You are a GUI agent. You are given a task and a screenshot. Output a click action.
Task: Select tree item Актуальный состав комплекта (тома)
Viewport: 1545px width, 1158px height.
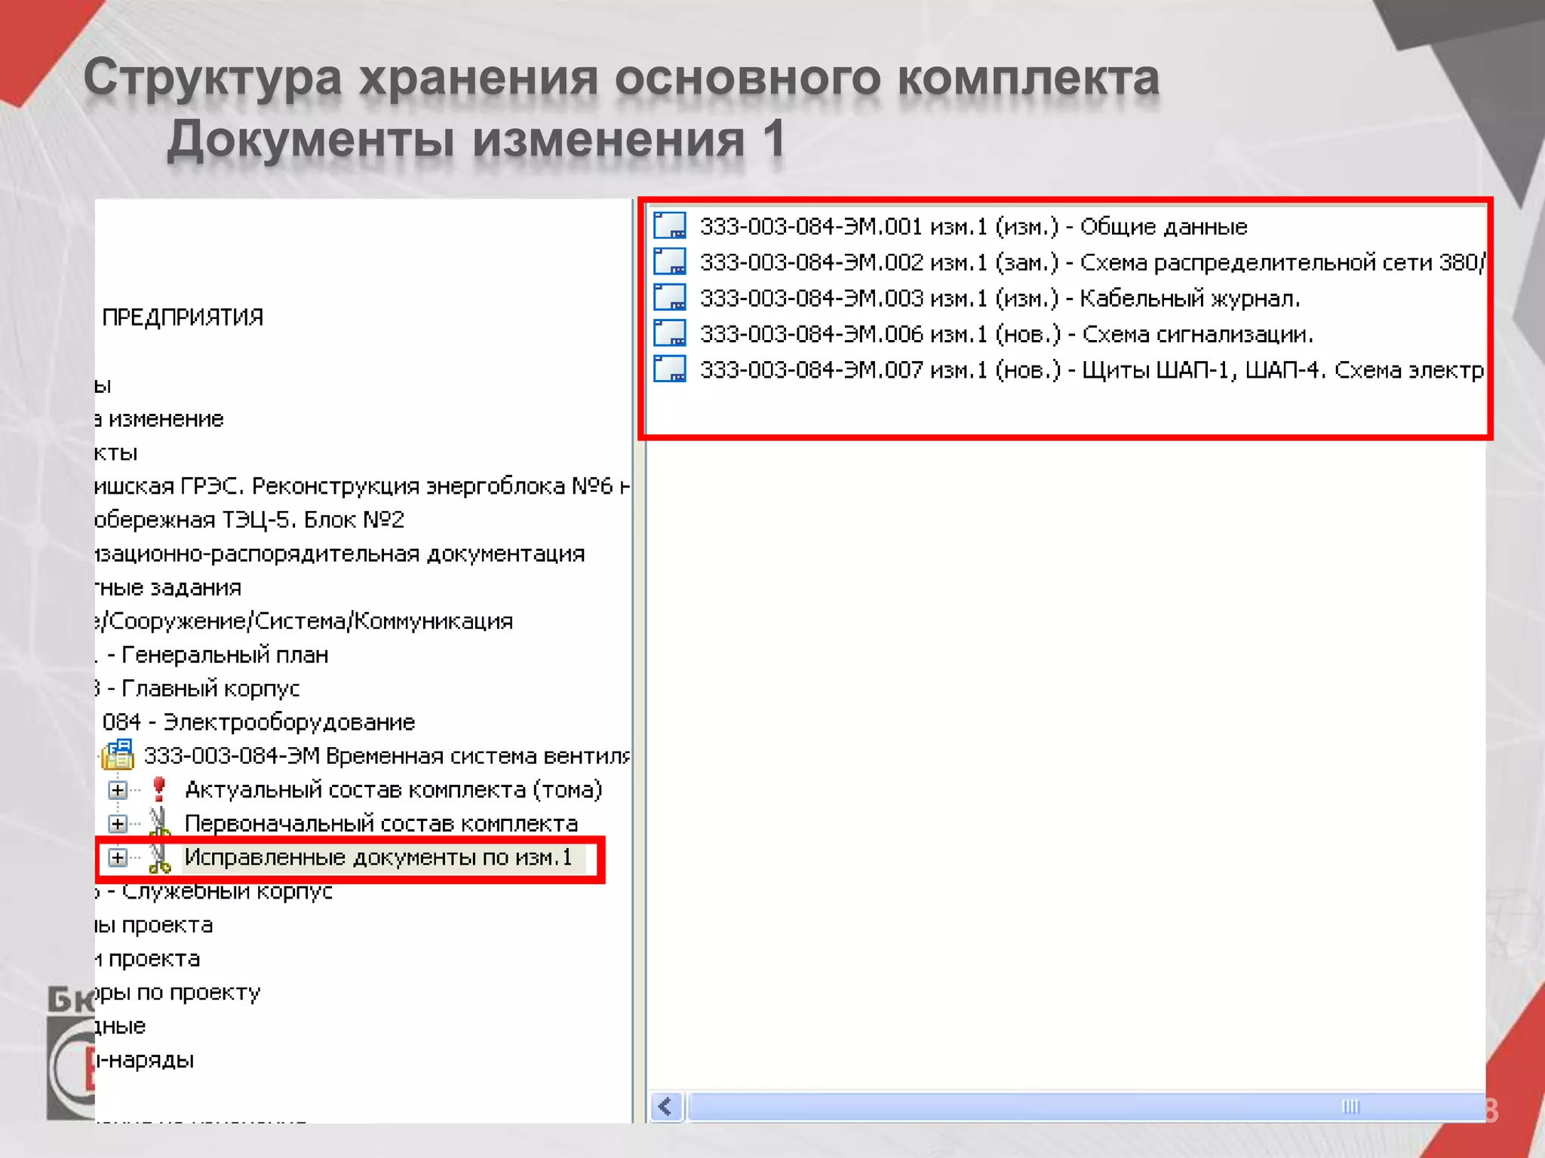pos(394,789)
